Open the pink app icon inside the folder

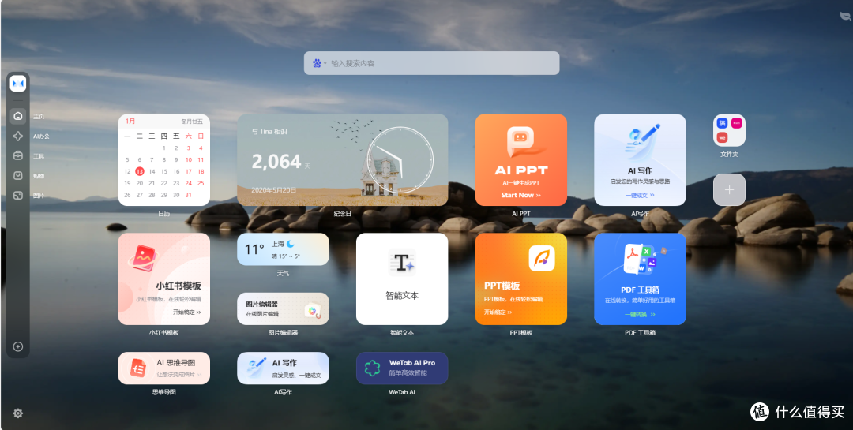coord(737,123)
